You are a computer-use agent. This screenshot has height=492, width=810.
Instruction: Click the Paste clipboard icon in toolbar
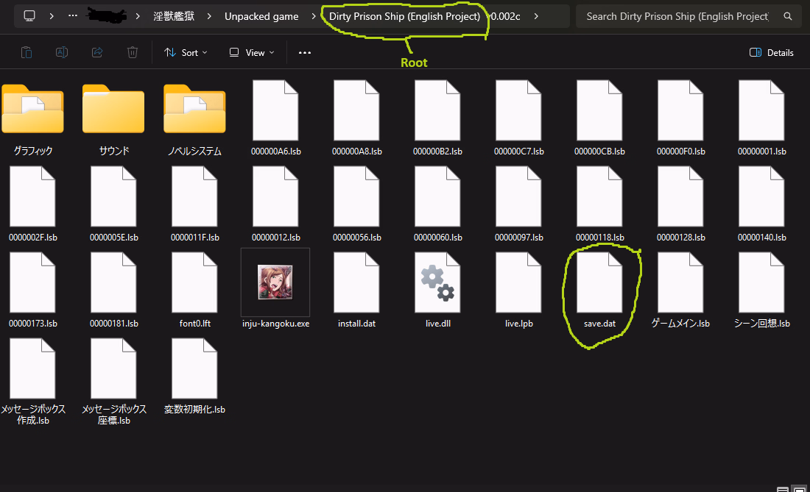coord(27,52)
